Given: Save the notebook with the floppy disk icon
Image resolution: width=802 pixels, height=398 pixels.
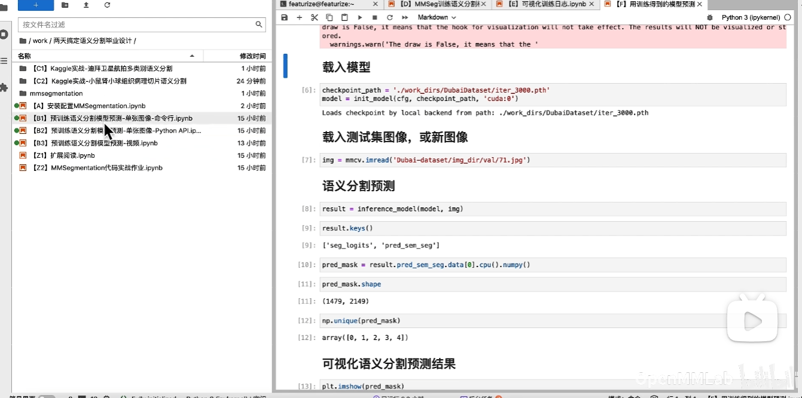Looking at the screenshot, I should point(285,17).
